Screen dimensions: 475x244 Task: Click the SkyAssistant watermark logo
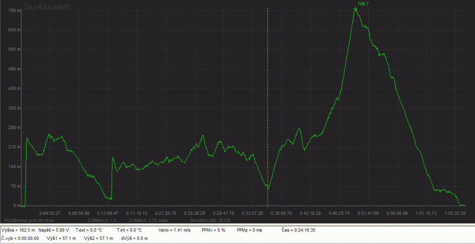pyautogui.click(x=47, y=7)
